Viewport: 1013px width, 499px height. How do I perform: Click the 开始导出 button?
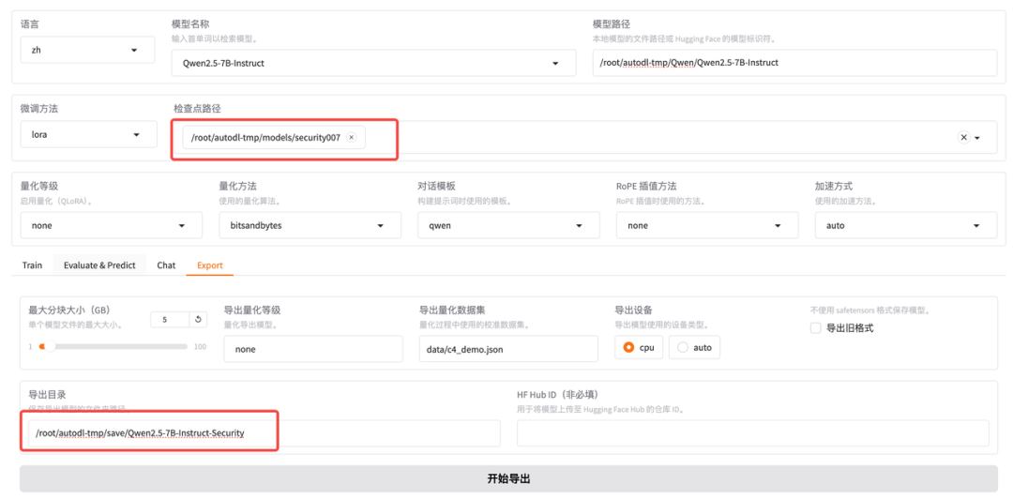pos(508,479)
